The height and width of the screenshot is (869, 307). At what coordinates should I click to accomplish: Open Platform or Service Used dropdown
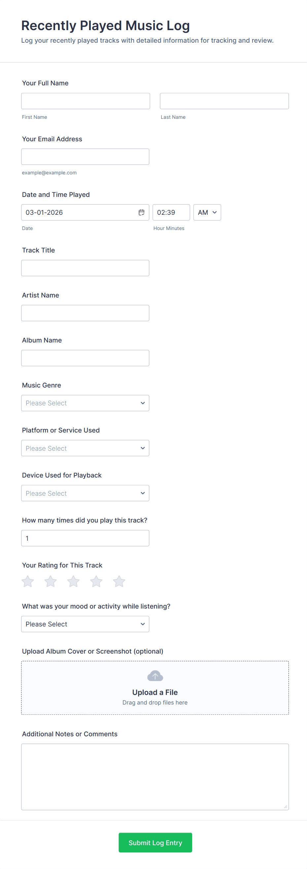[85, 448]
